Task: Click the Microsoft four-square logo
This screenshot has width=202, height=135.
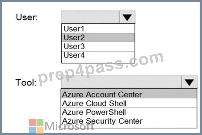Action: (36, 126)
